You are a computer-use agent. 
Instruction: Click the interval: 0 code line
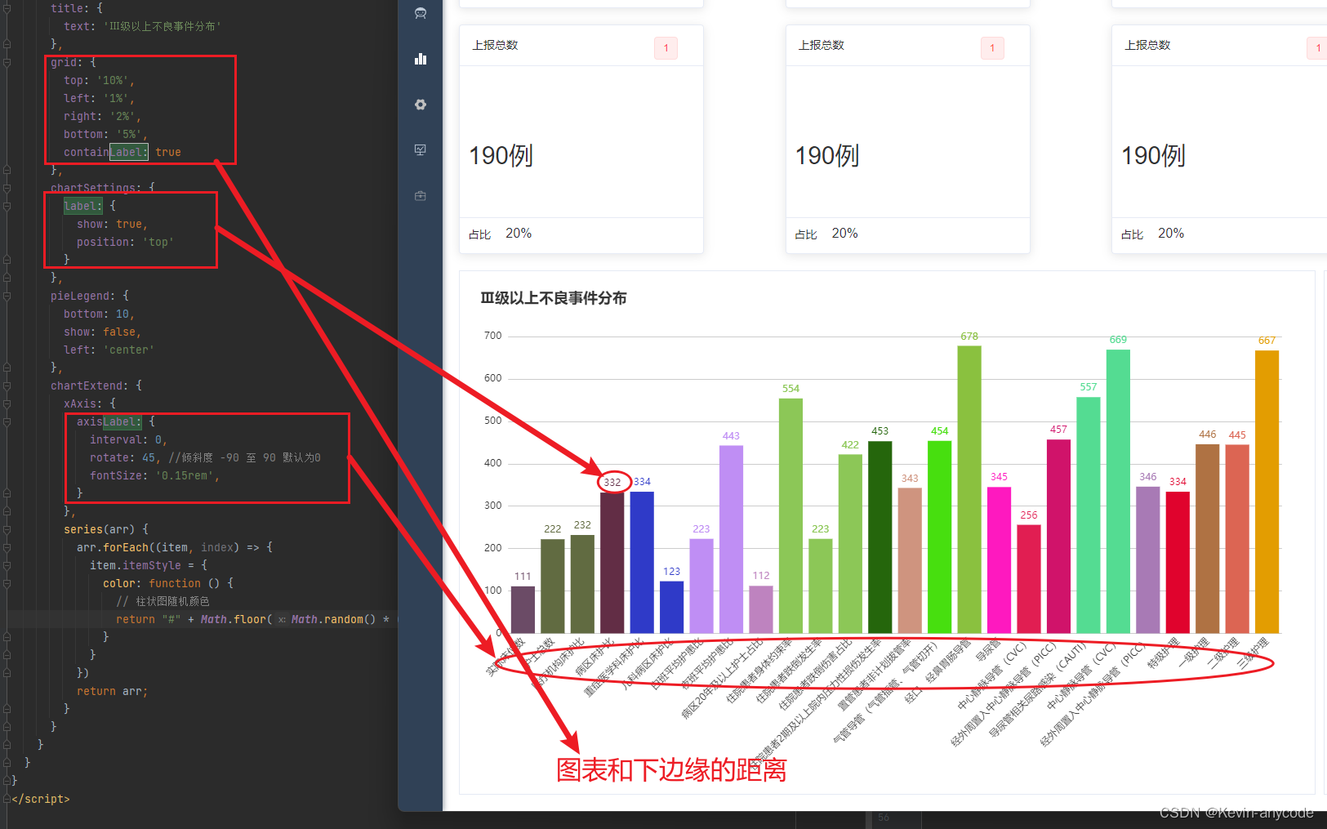pos(128,439)
